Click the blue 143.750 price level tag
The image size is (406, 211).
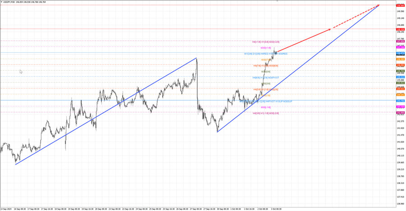[400, 101]
